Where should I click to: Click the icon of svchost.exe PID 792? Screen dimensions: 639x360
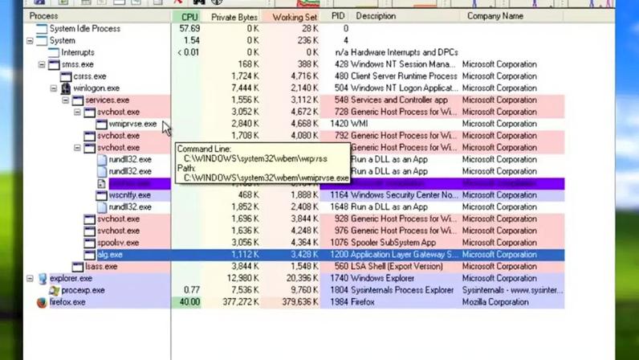[x=89, y=136]
